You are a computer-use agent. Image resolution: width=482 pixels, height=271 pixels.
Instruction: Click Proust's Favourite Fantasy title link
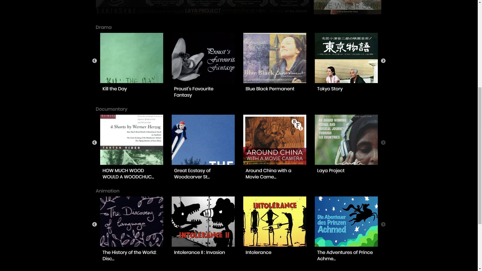tap(194, 92)
